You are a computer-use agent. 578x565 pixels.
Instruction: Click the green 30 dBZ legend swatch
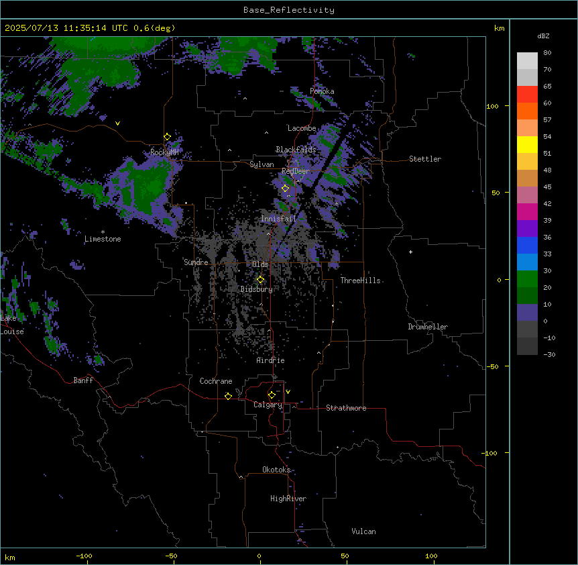527,279
